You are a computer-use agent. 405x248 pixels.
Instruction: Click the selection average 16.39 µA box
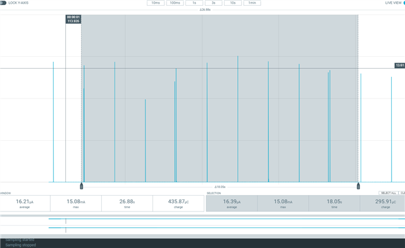point(232,203)
